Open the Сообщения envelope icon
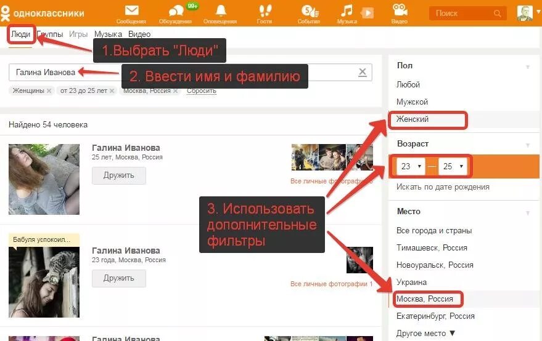 tap(131, 10)
